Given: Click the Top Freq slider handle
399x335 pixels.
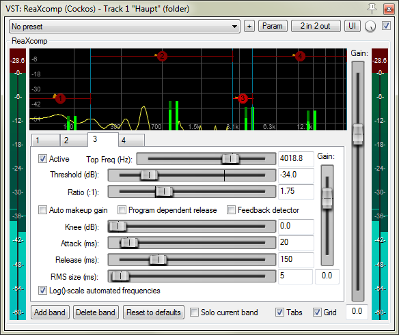Looking at the screenshot, I should pyautogui.click(x=230, y=159).
